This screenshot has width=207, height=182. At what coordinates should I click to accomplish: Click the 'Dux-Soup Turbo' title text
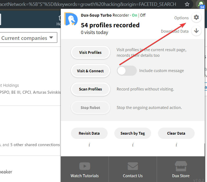[x=96, y=15]
